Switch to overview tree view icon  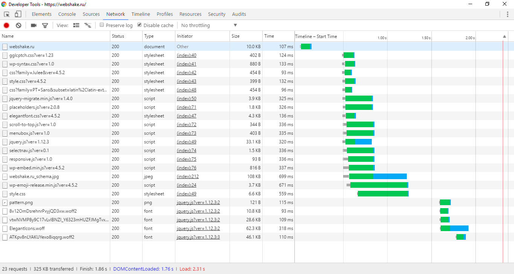(88, 25)
